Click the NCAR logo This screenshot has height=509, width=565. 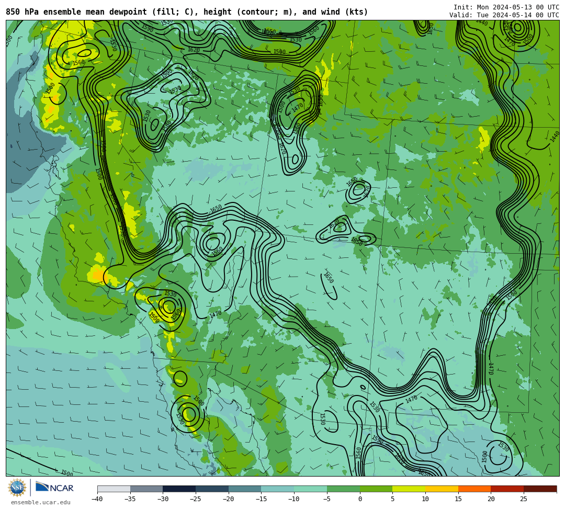coord(54,487)
